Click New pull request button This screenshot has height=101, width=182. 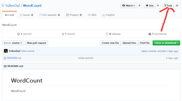click(37, 43)
